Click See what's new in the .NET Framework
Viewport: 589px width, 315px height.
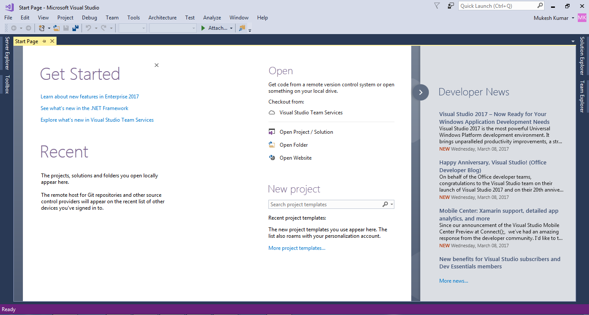(x=85, y=108)
